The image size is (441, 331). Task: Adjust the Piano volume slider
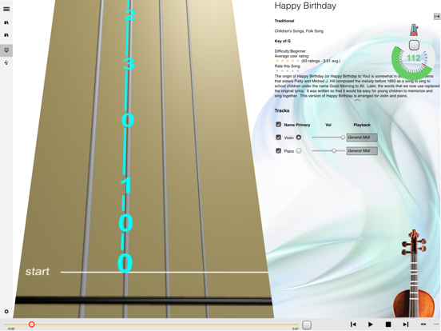(x=328, y=151)
